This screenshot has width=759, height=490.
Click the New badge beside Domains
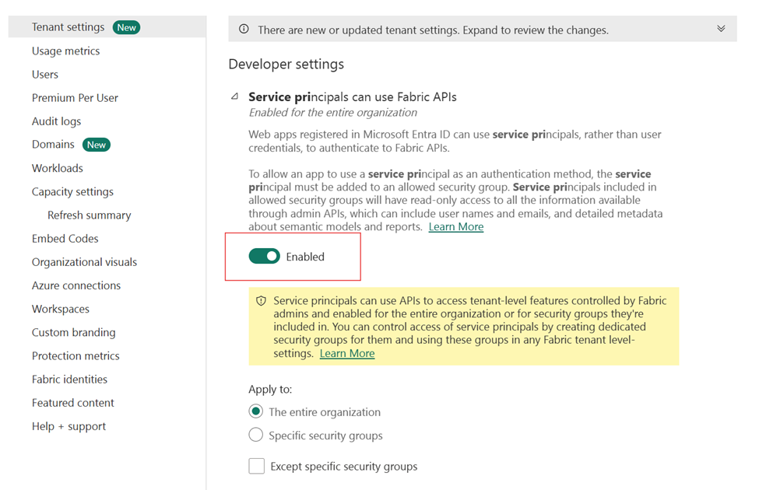point(97,145)
